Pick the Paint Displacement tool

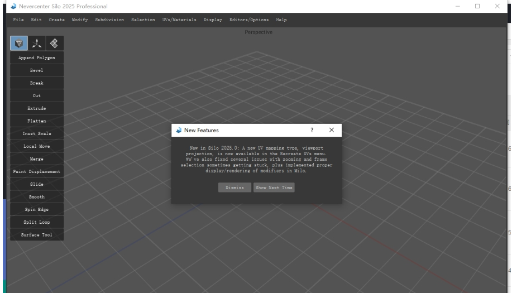click(x=37, y=171)
